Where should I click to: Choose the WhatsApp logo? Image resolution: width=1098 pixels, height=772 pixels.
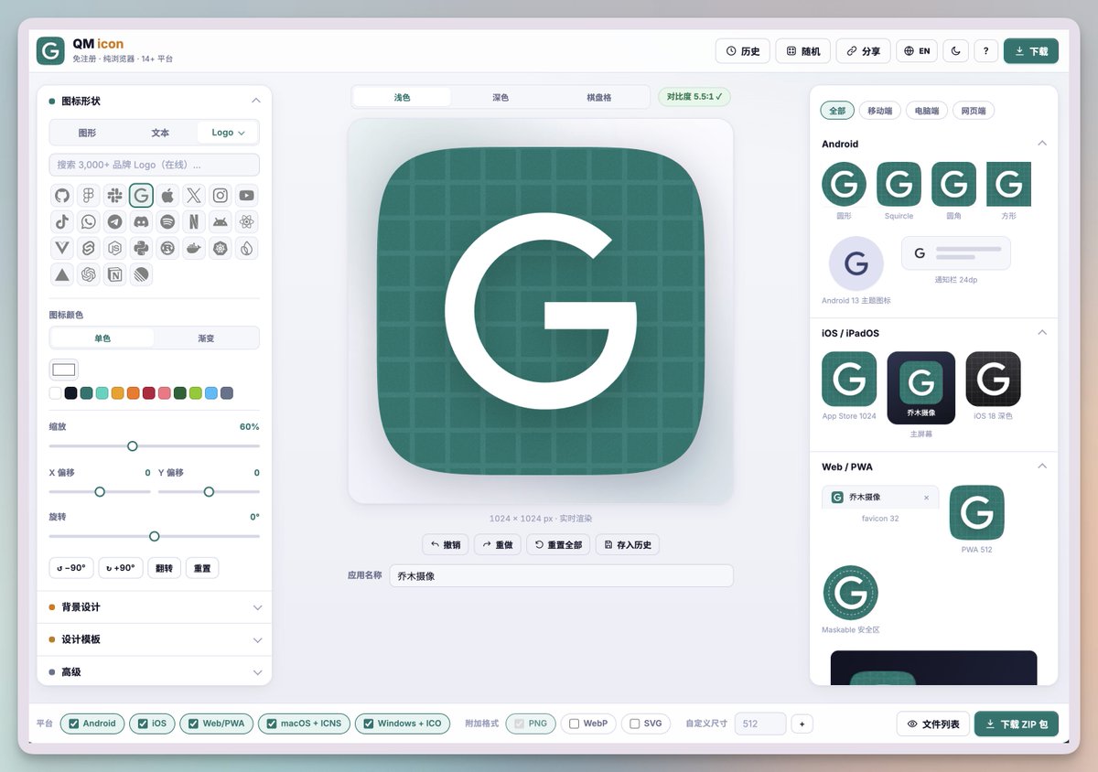pyautogui.click(x=88, y=221)
